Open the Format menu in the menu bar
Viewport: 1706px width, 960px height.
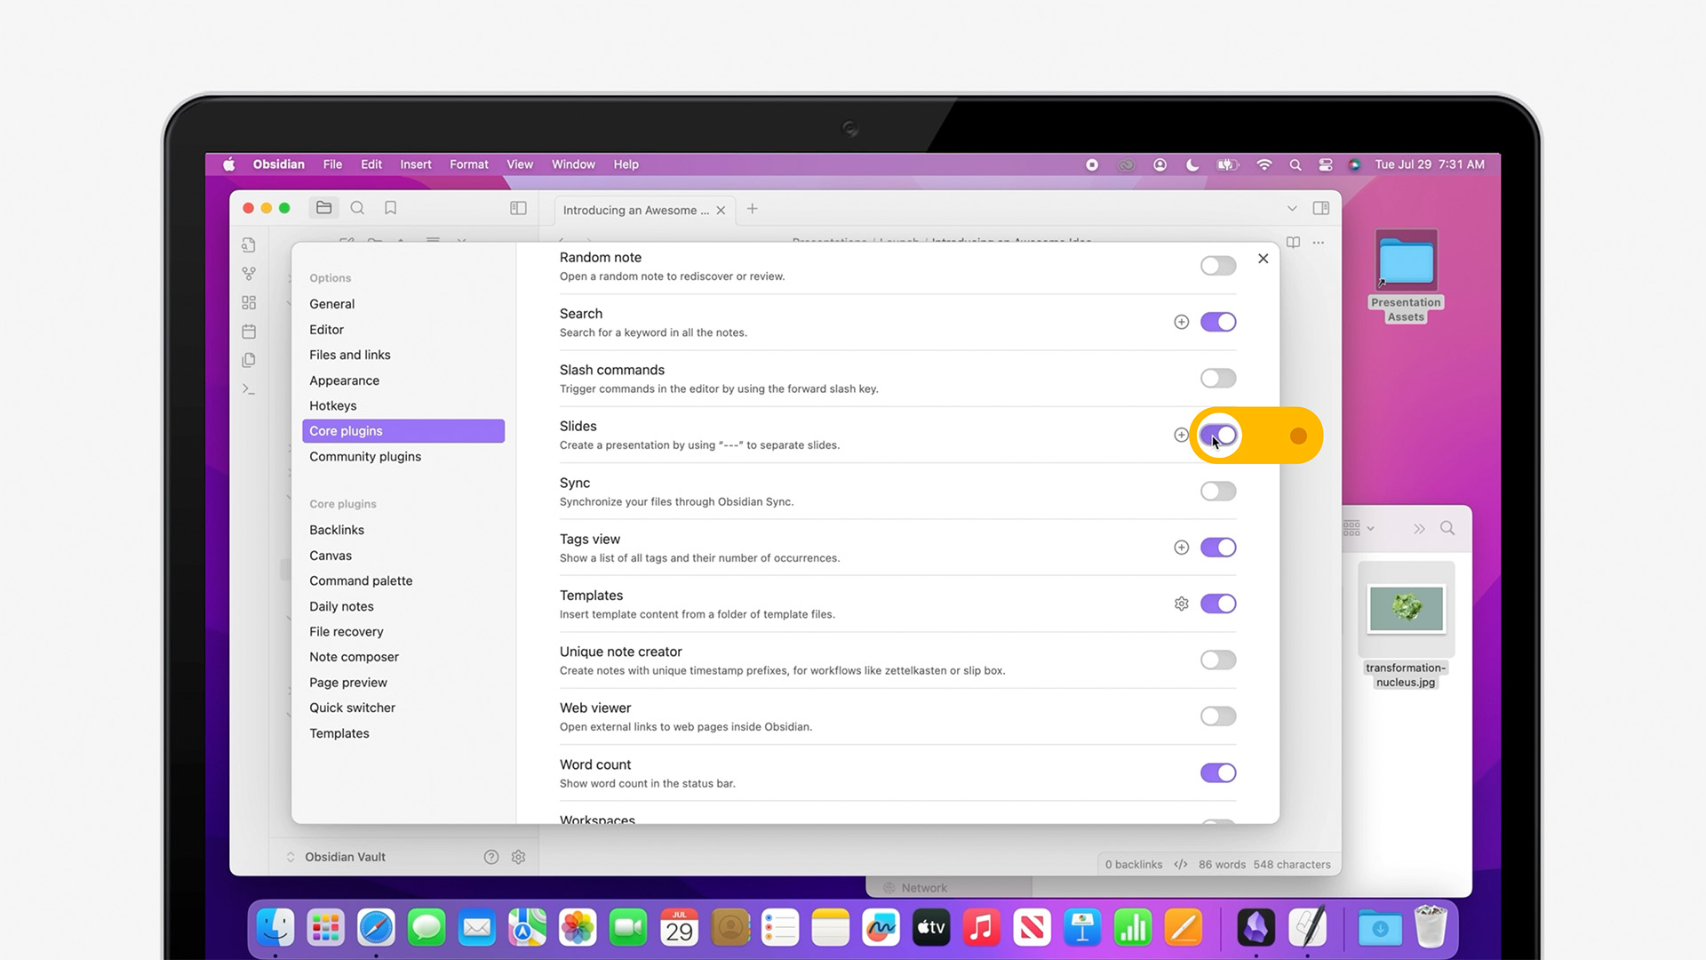(x=468, y=164)
